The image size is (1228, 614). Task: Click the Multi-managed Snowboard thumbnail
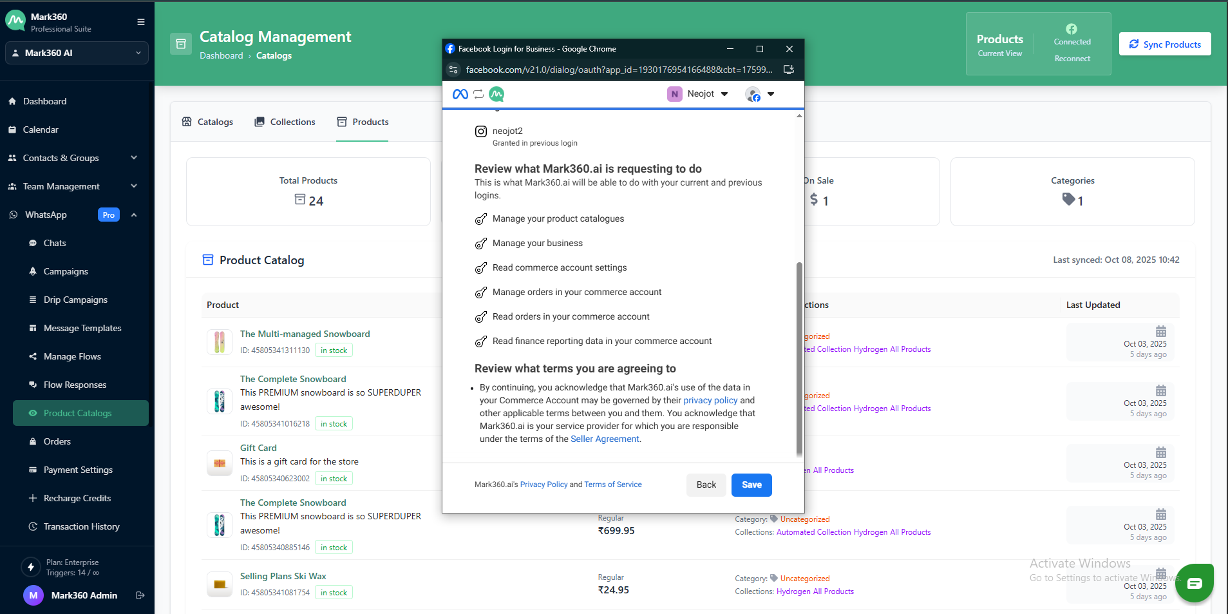coord(220,342)
